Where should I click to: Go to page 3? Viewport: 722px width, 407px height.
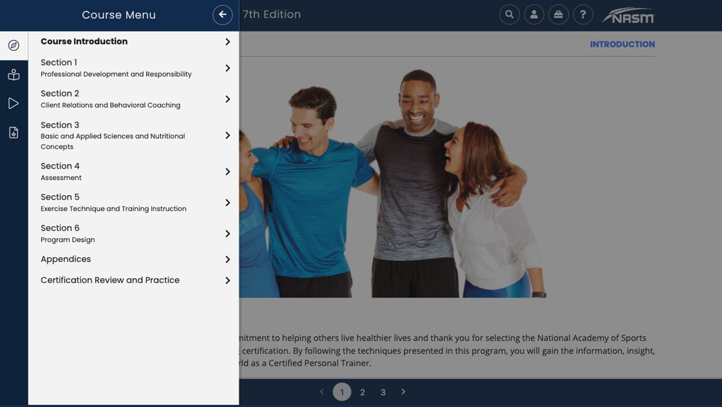tap(383, 392)
